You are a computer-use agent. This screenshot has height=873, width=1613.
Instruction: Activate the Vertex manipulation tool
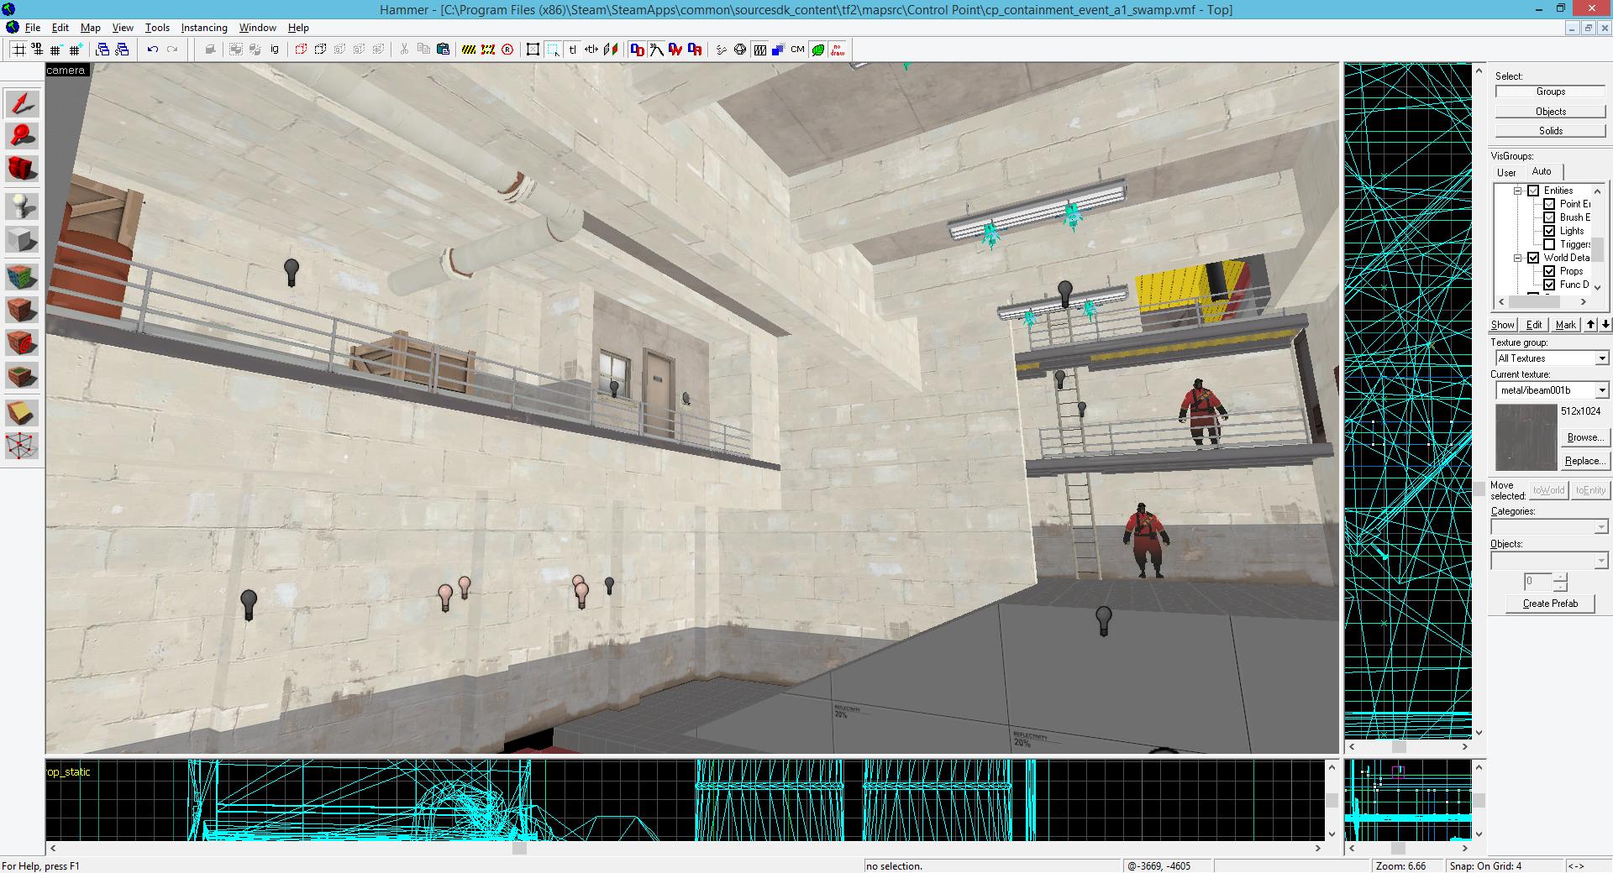[x=22, y=445]
